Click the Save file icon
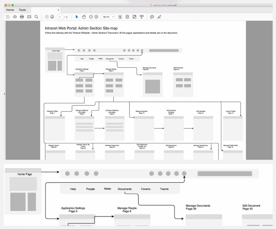 pos(8,17)
